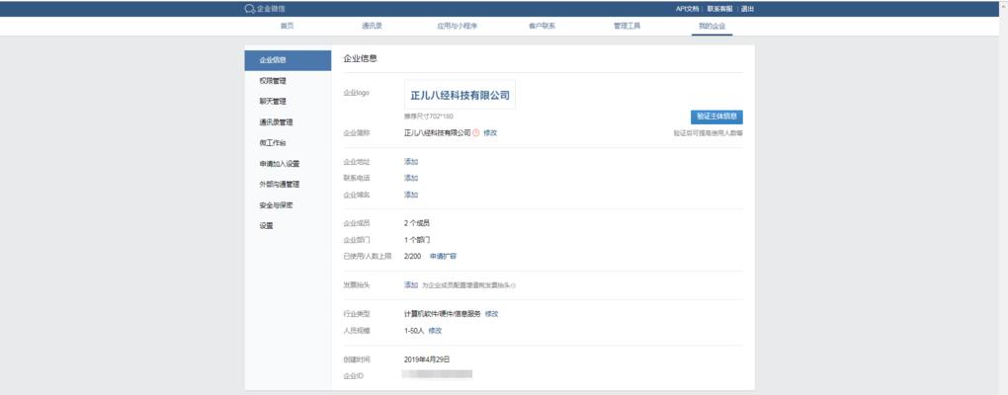Click 退出 to log out
This screenshot has width=1008, height=395.
747,9
